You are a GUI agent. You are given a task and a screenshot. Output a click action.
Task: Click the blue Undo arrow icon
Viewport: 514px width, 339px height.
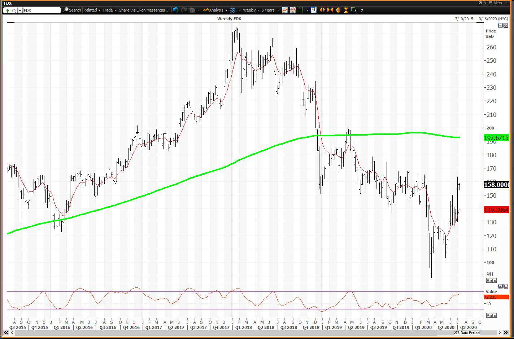tap(175, 10)
